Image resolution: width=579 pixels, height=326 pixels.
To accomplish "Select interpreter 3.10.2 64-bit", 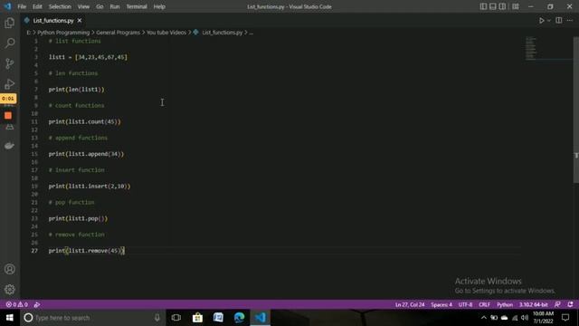I will [533, 304].
